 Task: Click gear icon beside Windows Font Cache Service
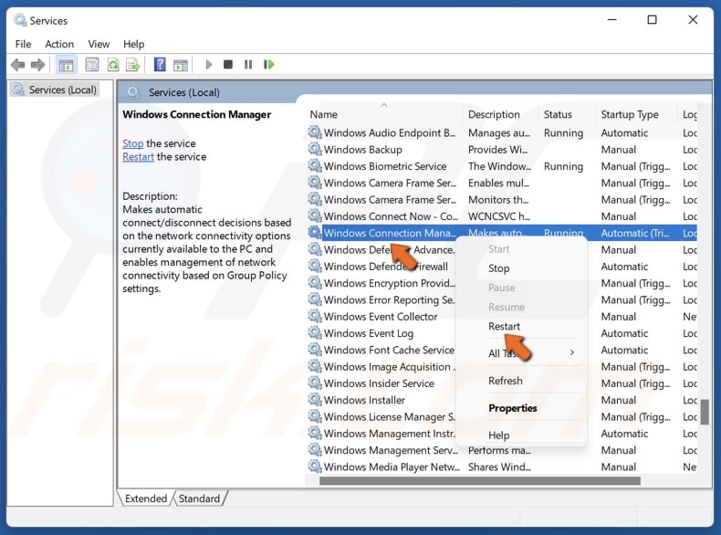pyautogui.click(x=315, y=350)
